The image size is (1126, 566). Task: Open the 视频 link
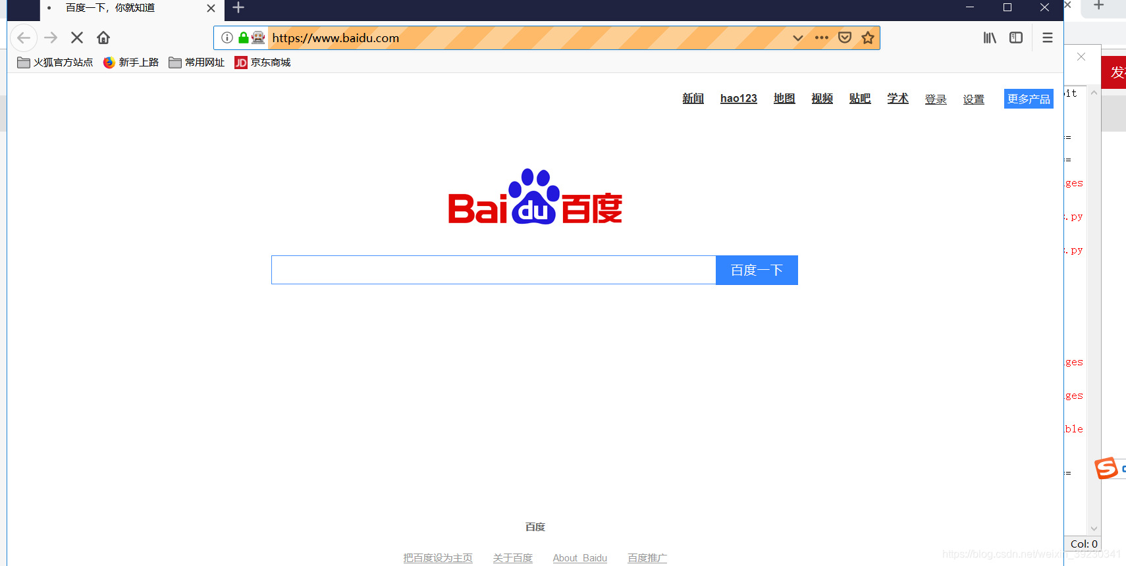click(822, 99)
